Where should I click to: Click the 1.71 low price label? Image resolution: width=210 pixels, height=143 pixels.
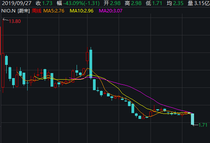pos(203,125)
